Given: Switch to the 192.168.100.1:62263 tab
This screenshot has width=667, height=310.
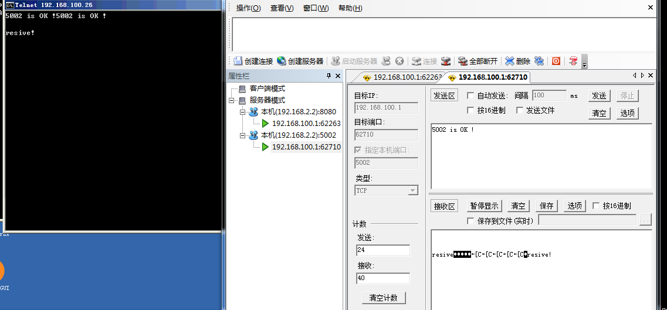Looking at the screenshot, I should [x=402, y=77].
